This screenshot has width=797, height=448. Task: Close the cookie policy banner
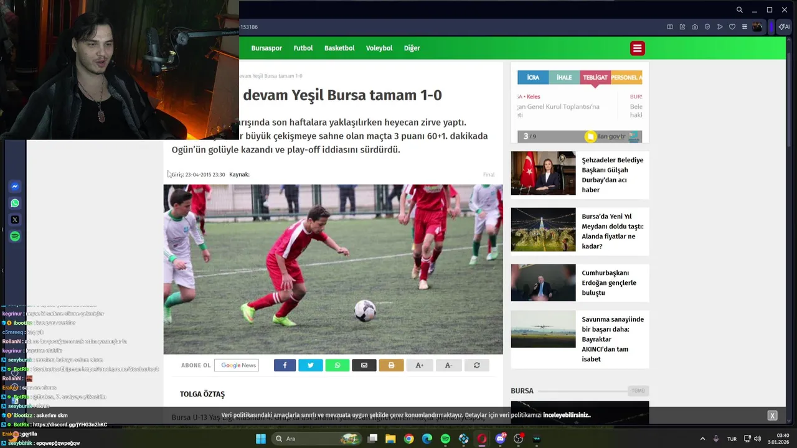point(772,416)
